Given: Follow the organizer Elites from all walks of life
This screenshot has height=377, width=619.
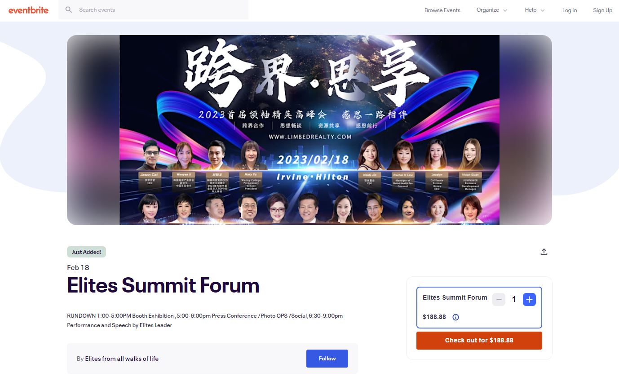Looking at the screenshot, I should 327,359.
